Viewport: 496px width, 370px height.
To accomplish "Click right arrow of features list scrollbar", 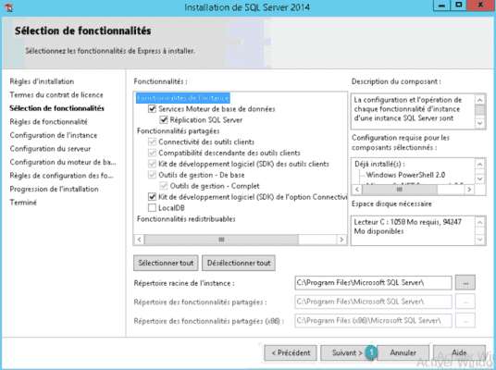I will coord(341,240).
